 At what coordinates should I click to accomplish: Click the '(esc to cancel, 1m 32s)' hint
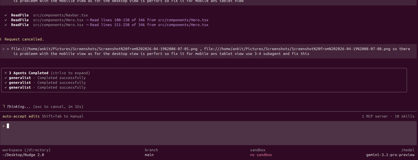(x=58, y=106)
